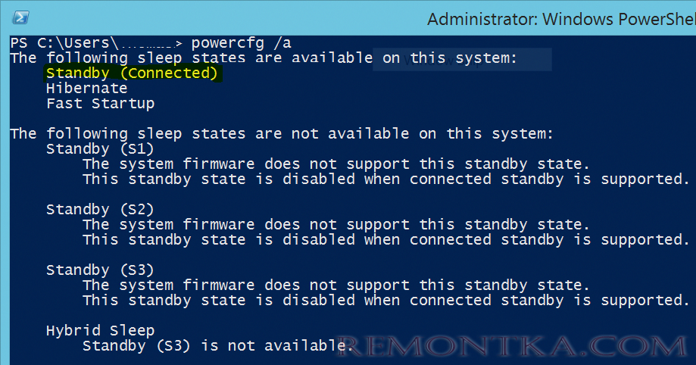Click firmware message under Standby (S3)
Image resolution: width=696 pixels, height=365 pixels.
(336, 285)
